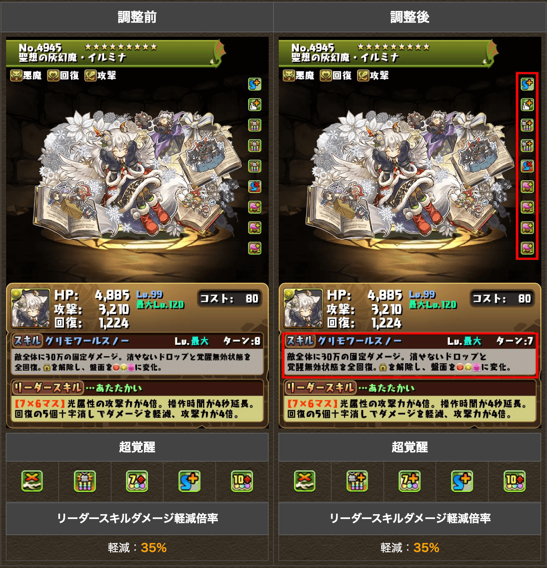Click the bind-resistance awakening icon with red X under 調整後
The height and width of the screenshot is (568, 547).
(x=527, y=166)
